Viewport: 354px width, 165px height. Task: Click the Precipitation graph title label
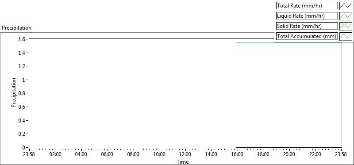click(x=16, y=28)
